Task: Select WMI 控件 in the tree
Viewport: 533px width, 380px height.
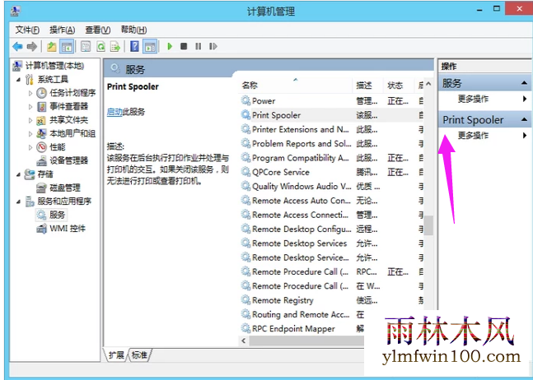Action: tap(68, 229)
